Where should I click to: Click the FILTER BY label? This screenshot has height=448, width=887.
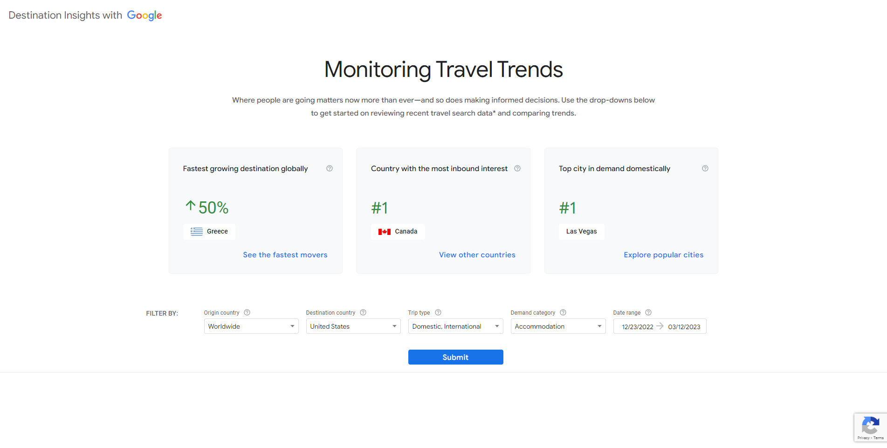click(162, 313)
